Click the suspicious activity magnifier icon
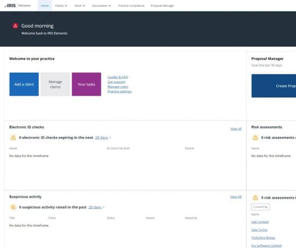Image resolution: width=296 pixels, height=248 pixels. pos(13,207)
